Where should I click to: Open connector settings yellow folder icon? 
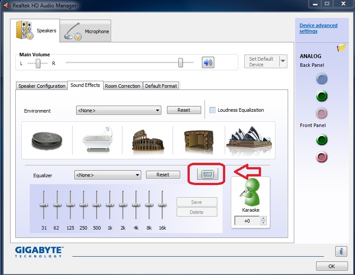click(x=341, y=48)
